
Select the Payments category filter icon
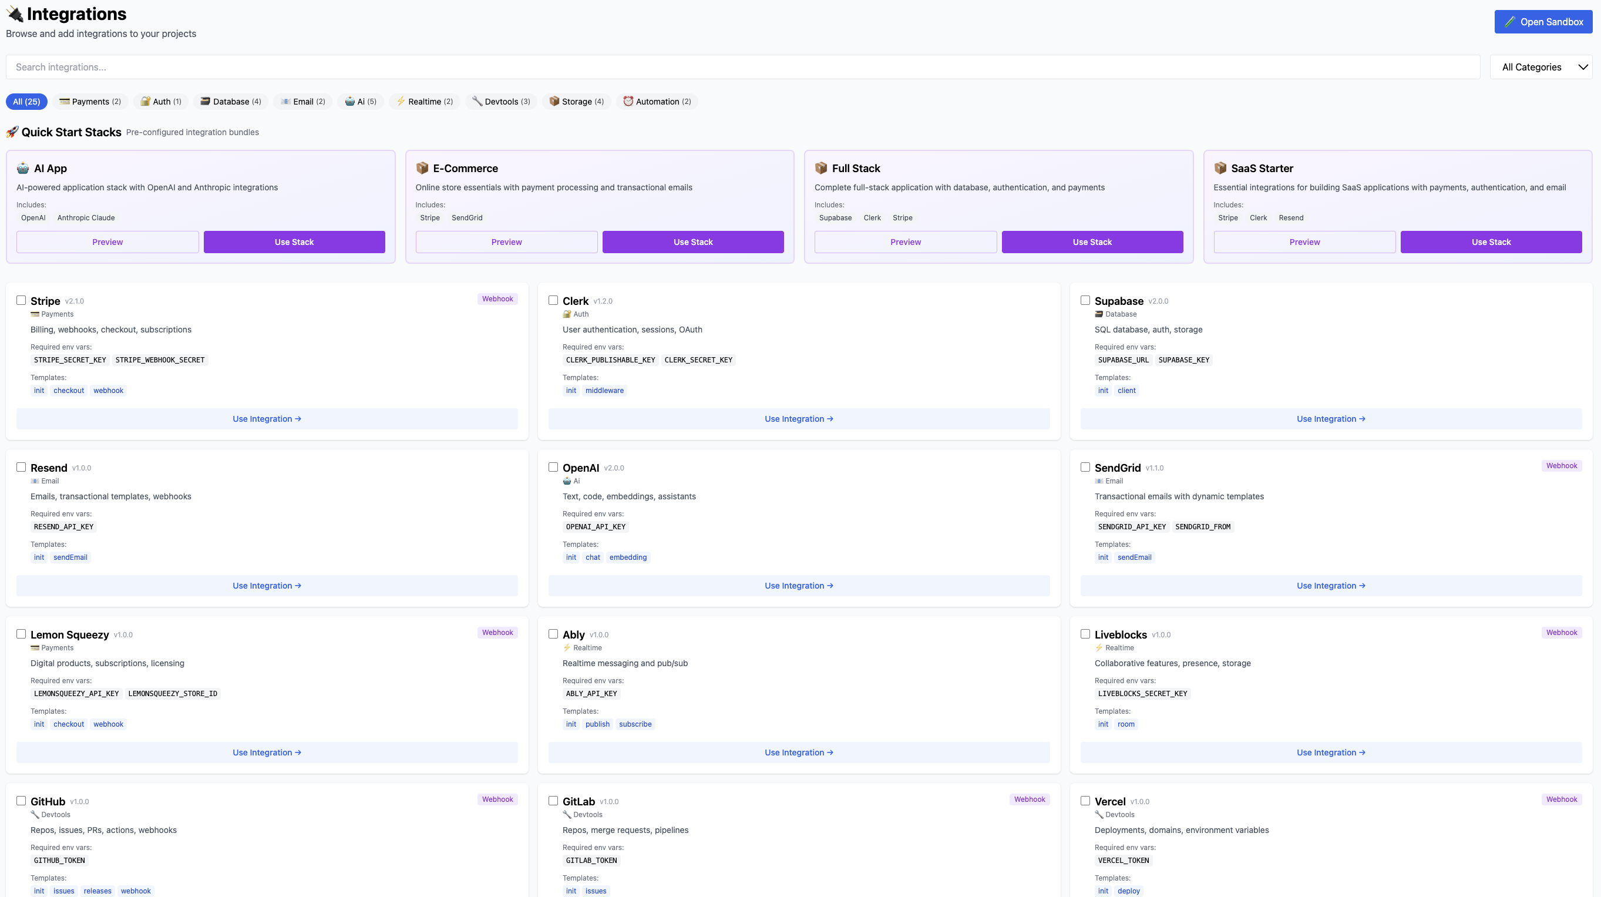click(x=63, y=101)
